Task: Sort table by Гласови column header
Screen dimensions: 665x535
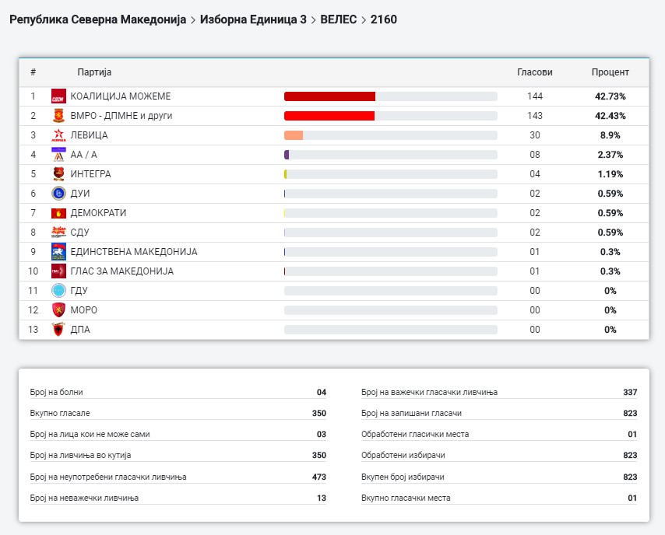Action: pyautogui.click(x=534, y=72)
